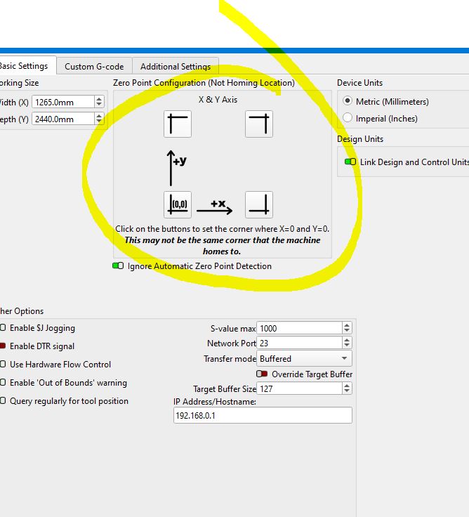The image size is (469, 517).
Task: Toggle Ignore Automatic Zero Point Detection
Action: pyautogui.click(x=118, y=266)
